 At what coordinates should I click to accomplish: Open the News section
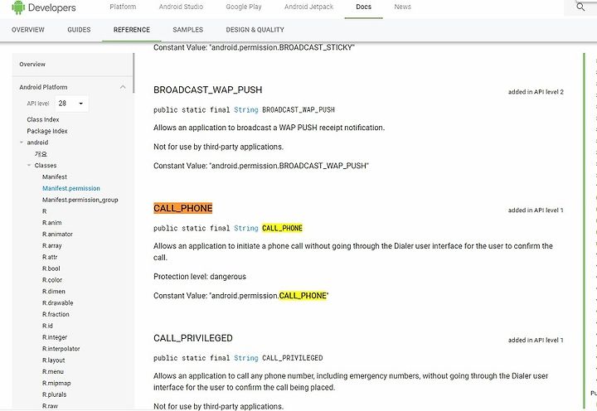point(402,7)
